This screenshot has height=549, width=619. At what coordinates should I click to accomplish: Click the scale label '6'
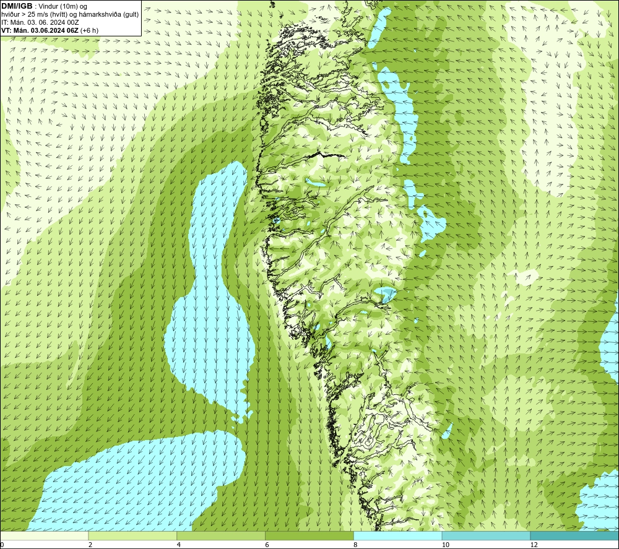click(267, 545)
